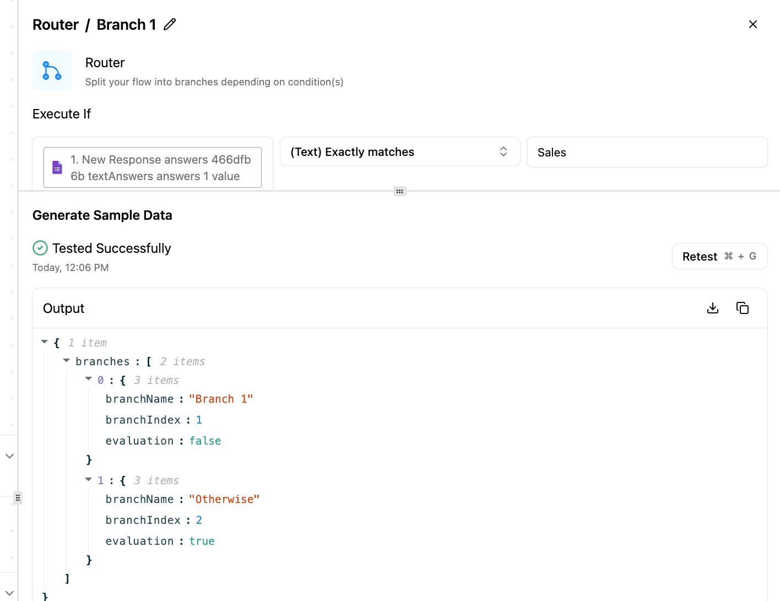Select the "Otherwise" branchName value
This screenshot has width=780, height=601.
[224, 499]
